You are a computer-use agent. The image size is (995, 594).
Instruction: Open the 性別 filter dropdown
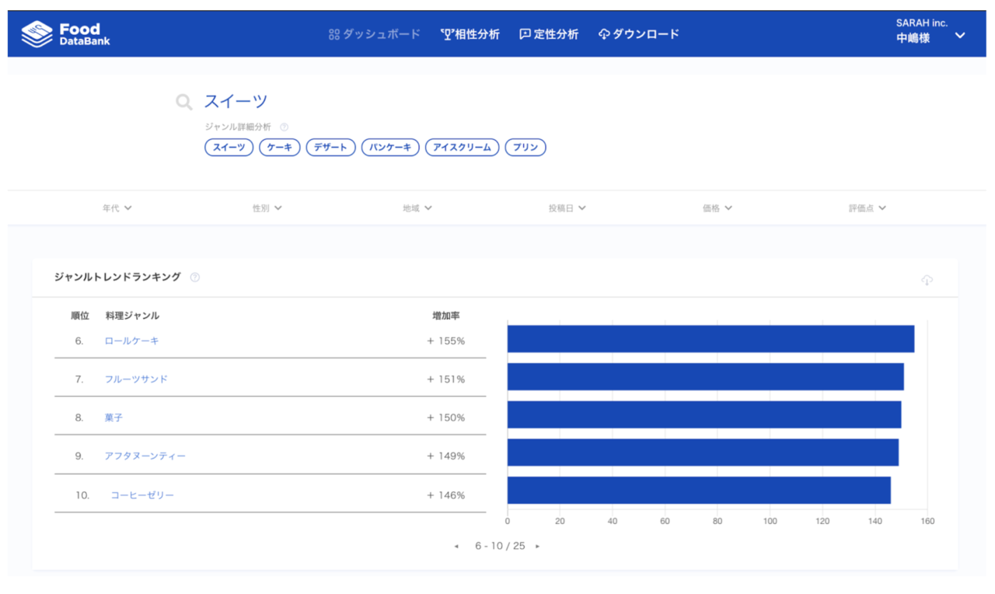(267, 208)
